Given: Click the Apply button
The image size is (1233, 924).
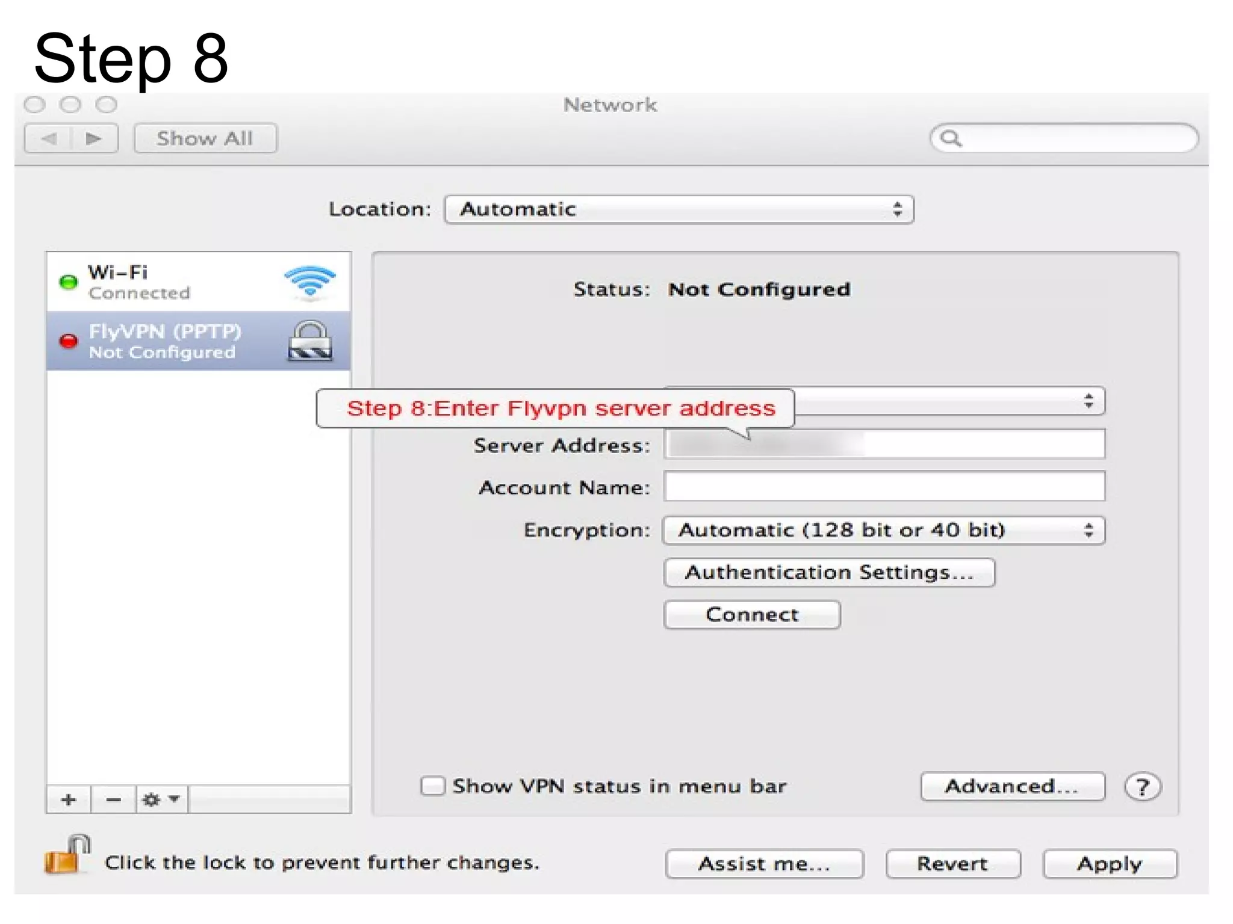Looking at the screenshot, I should point(1109,864).
